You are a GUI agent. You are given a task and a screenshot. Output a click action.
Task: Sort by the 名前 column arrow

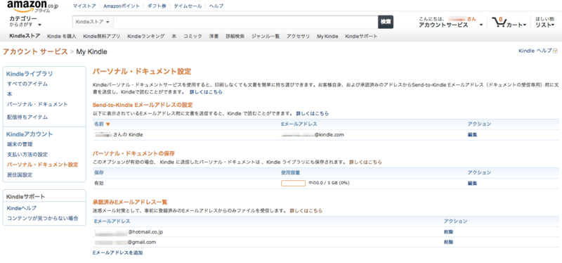click(108, 124)
